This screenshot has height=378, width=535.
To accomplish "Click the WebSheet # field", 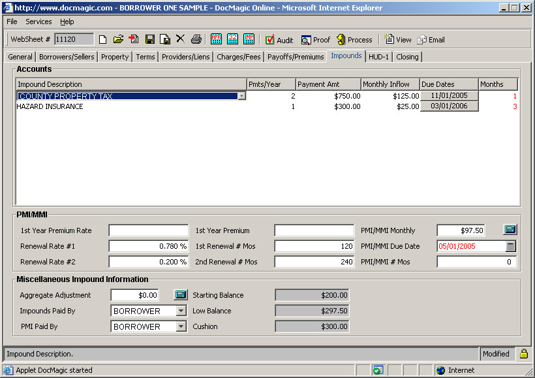I will pos(74,39).
